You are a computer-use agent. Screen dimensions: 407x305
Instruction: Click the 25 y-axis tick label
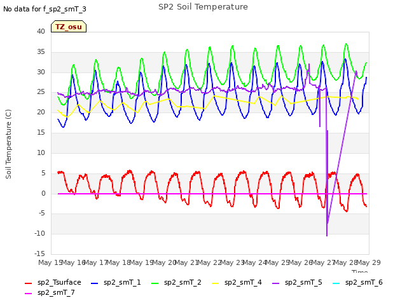click(41, 91)
